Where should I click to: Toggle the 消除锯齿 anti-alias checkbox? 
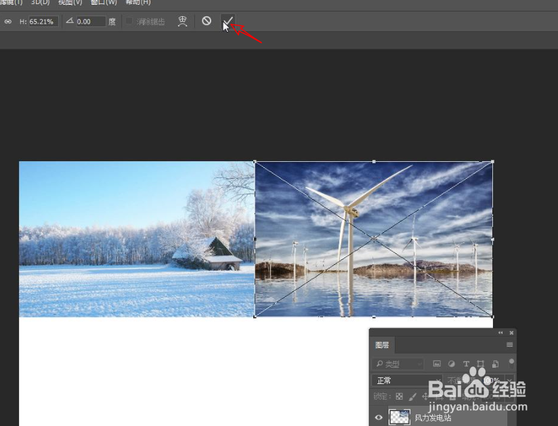[129, 22]
